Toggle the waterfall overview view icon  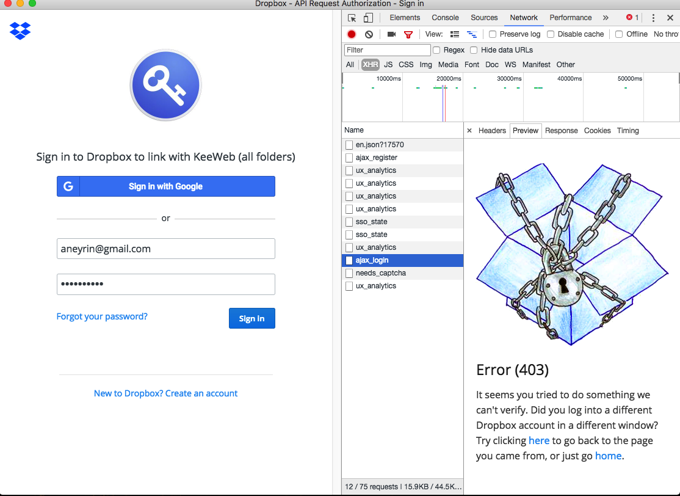tap(471, 34)
